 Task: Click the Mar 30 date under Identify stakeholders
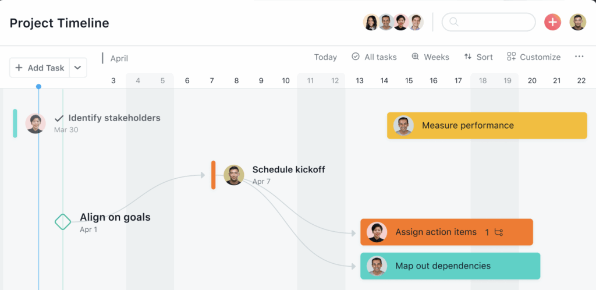pos(66,130)
